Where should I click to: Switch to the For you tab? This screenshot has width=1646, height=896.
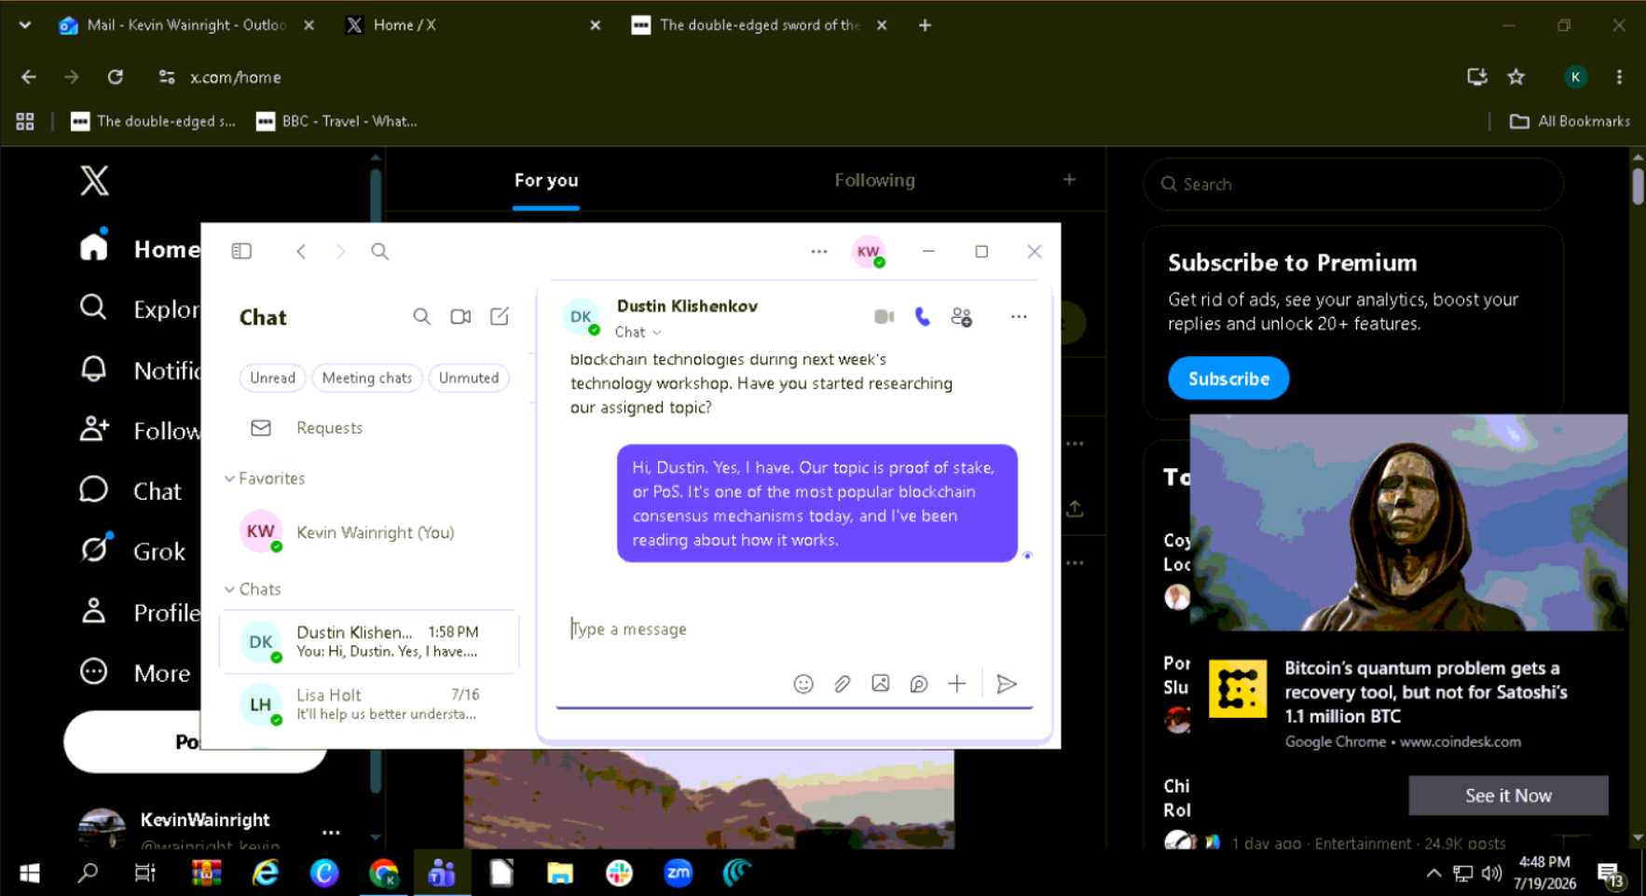pos(546,180)
